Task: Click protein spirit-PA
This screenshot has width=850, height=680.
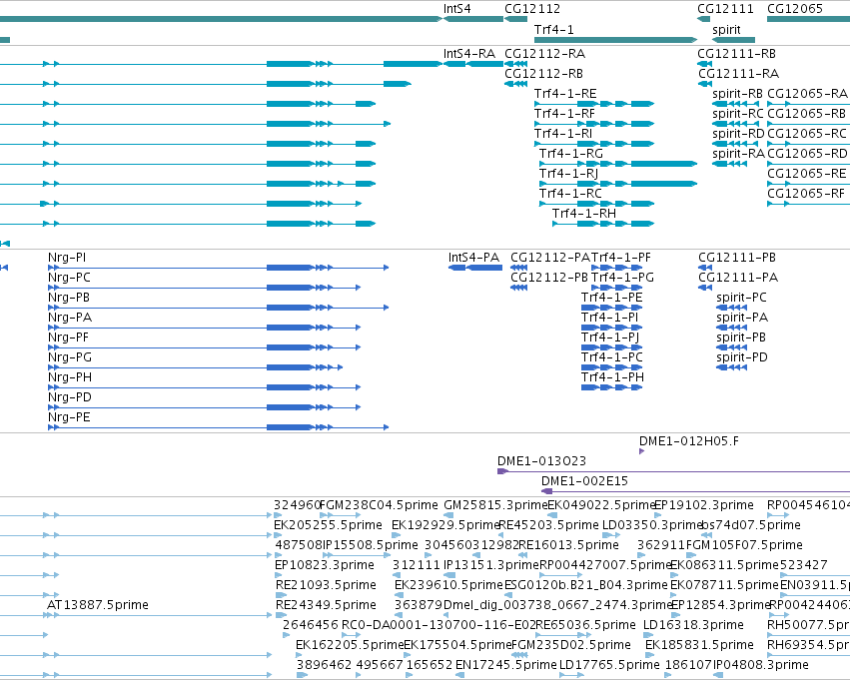Action: [x=742, y=318]
